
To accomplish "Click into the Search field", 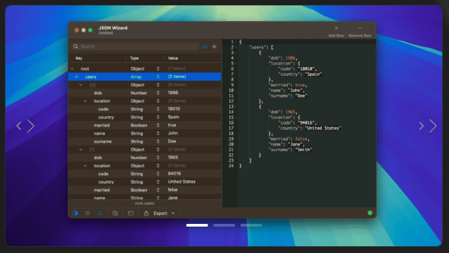I will pos(135,46).
